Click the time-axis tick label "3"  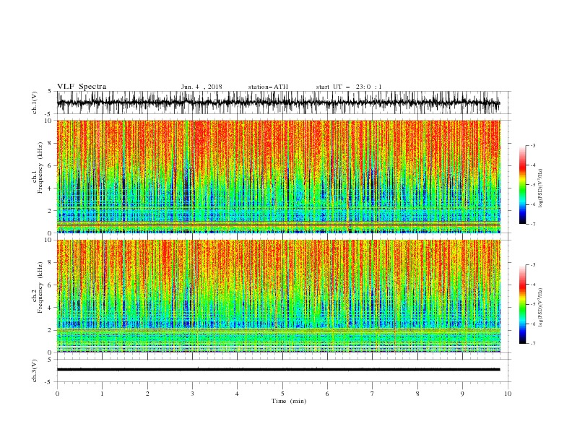(192, 394)
